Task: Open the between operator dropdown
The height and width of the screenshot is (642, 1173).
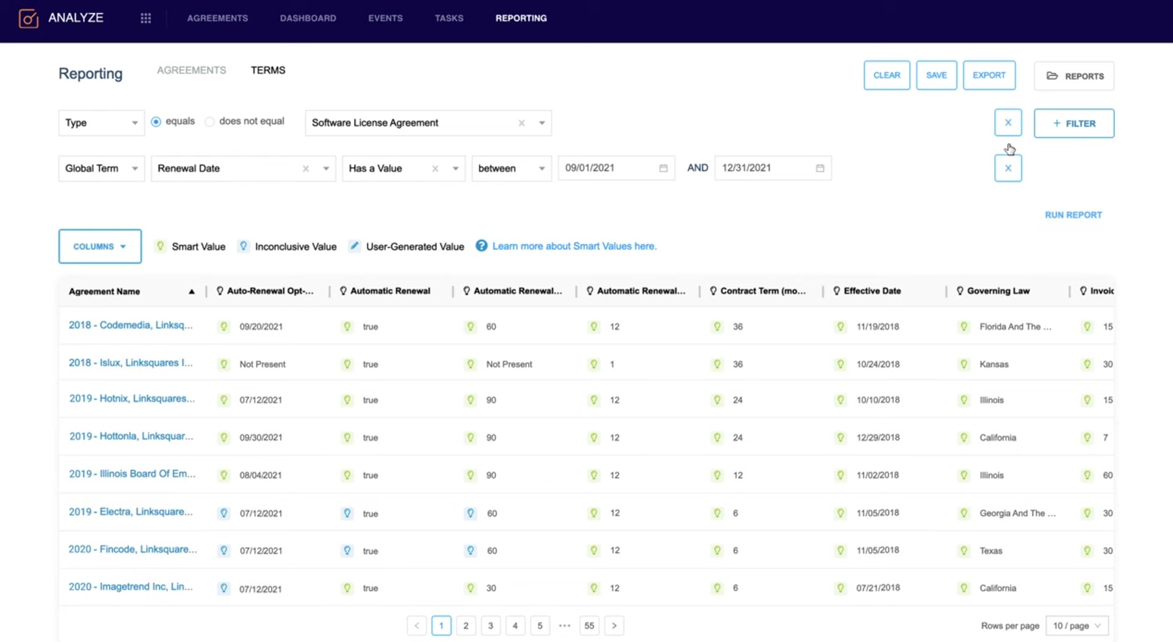Action: click(511, 168)
